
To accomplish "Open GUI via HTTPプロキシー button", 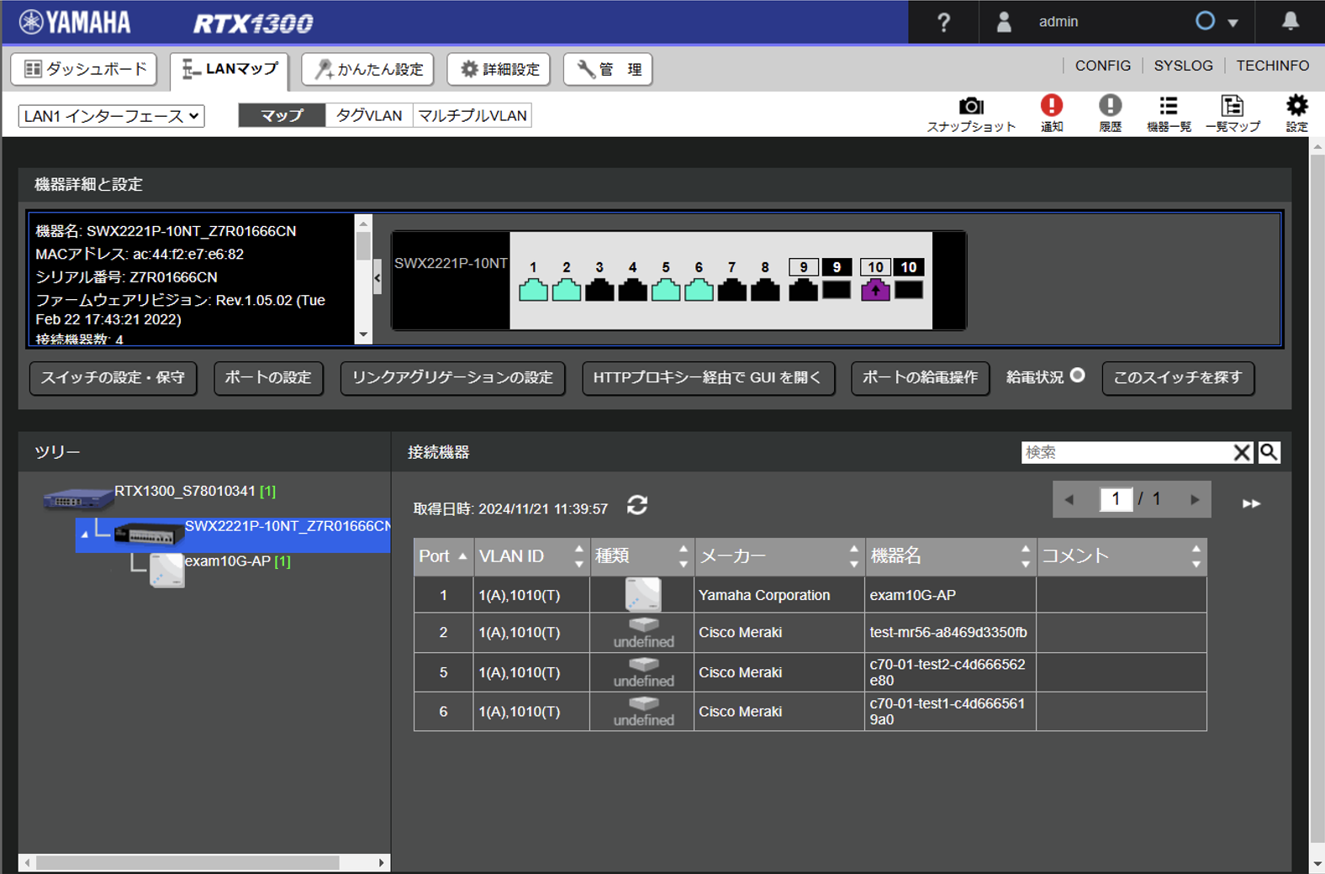I will click(x=708, y=378).
